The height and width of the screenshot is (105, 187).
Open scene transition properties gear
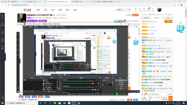click(x=112, y=82)
